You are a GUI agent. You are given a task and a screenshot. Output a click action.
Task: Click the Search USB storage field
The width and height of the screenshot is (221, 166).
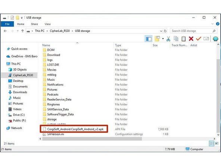(194, 31)
